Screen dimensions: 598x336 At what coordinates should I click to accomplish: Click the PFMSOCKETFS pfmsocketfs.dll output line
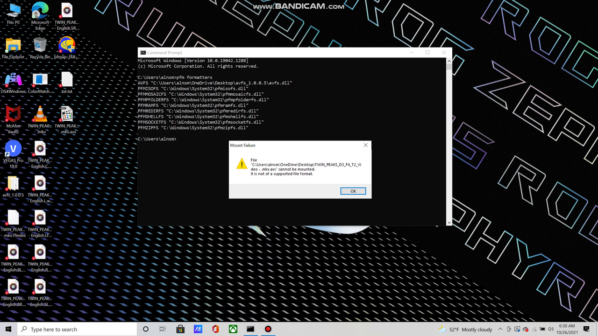pos(201,122)
